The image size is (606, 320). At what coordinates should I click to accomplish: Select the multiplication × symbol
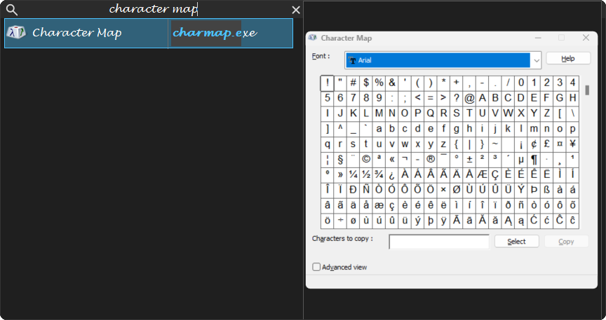point(444,190)
